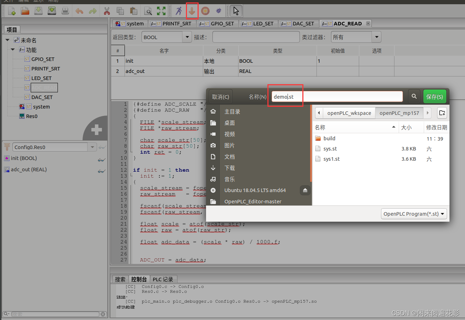Start simulation with the running-person icon
The image size is (465, 320).
tap(179, 11)
